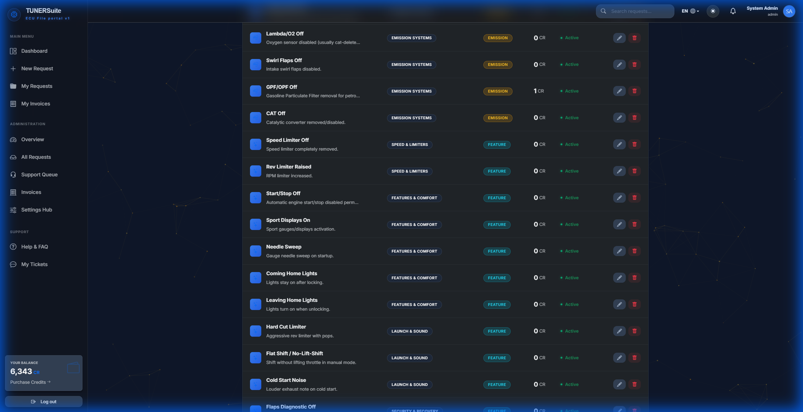The height and width of the screenshot is (412, 803).
Task: Click the Purchase Credits link
Action: [x=30, y=382]
